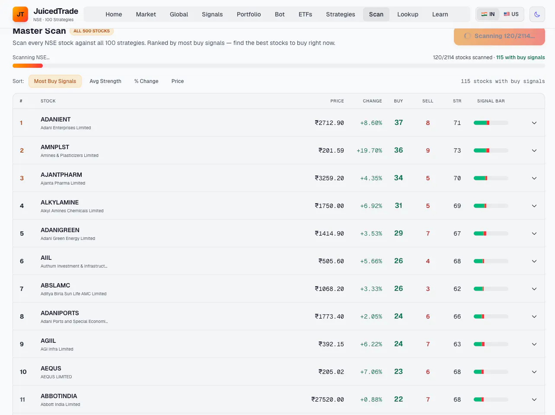The width and height of the screenshot is (555, 415).
Task: Click the ABBOTINDIA signal bar
Action: coord(491,399)
